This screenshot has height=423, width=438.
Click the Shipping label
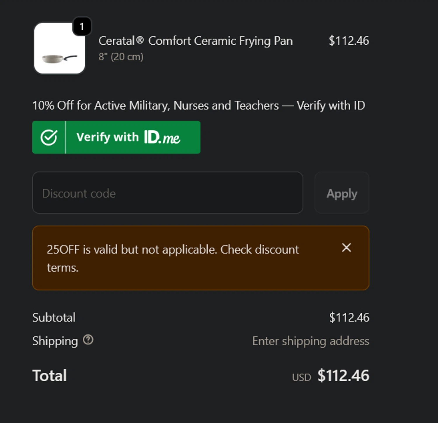click(55, 341)
